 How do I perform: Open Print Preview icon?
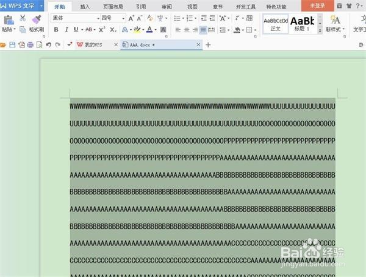(x=40, y=44)
